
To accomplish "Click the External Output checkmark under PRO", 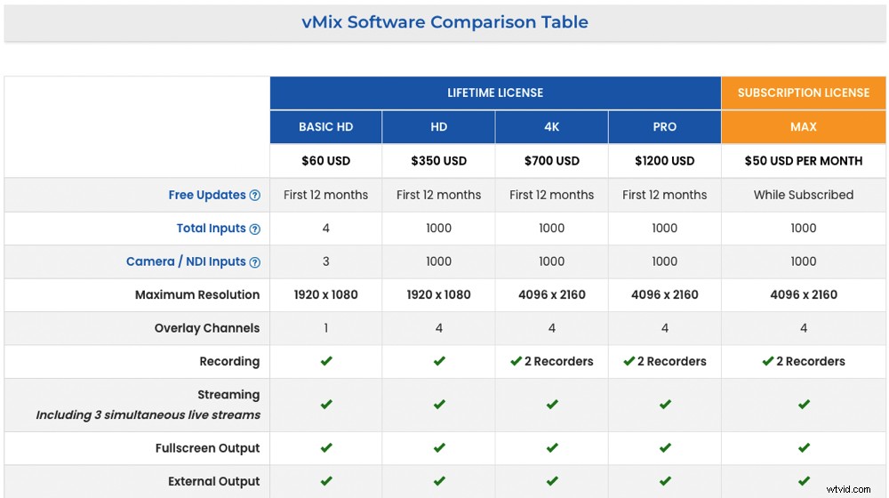I will click(x=665, y=481).
